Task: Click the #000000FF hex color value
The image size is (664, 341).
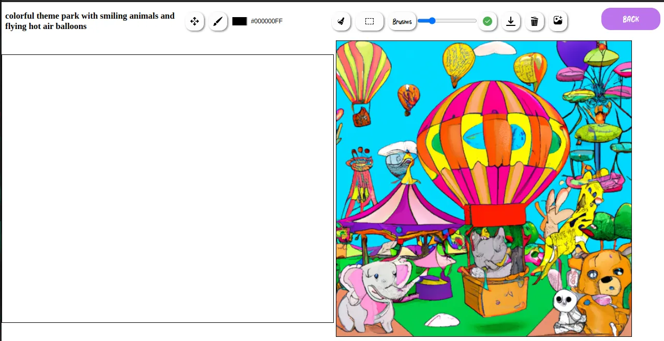Action: pyautogui.click(x=267, y=21)
